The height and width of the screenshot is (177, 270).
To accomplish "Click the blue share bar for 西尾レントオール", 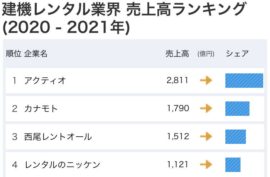I will point(235,136).
